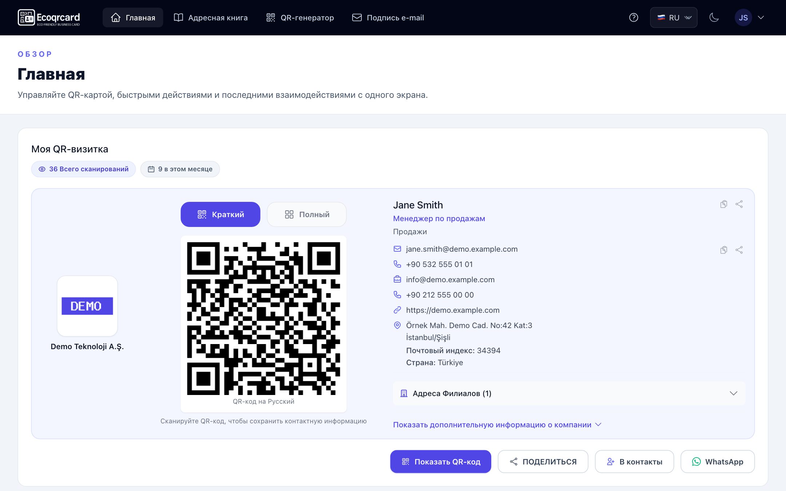This screenshot has height=491, width=786.
Task: Click the info@demo.example.com address
Action: pos(450,280)
